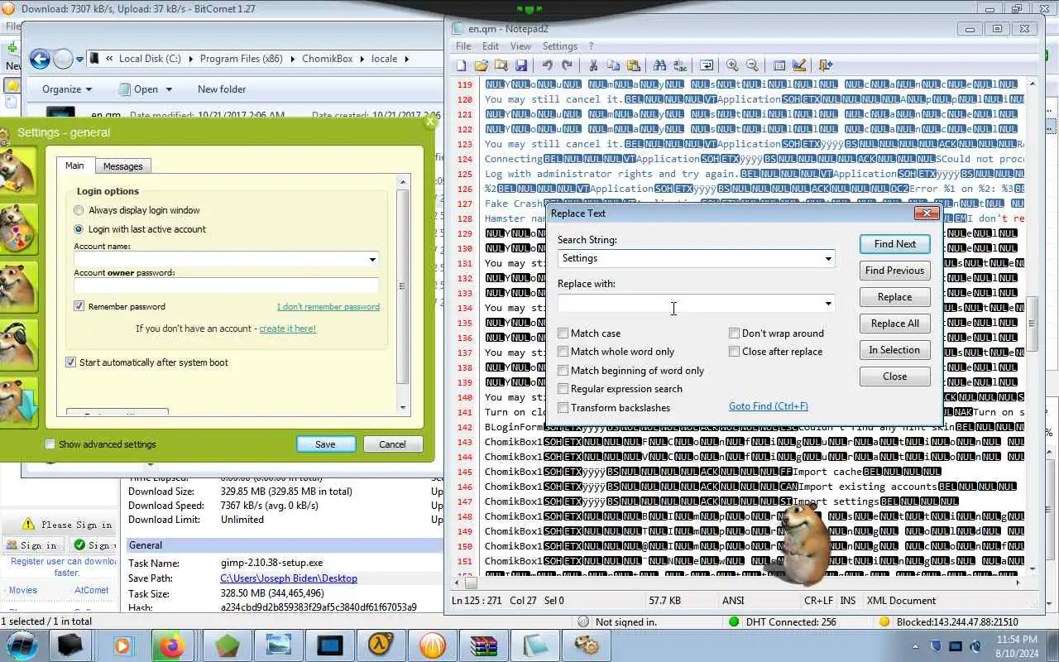Expand the Search String dropdown
The width and height of the screenshot is (1059, 662).
[x=827, y=259]
